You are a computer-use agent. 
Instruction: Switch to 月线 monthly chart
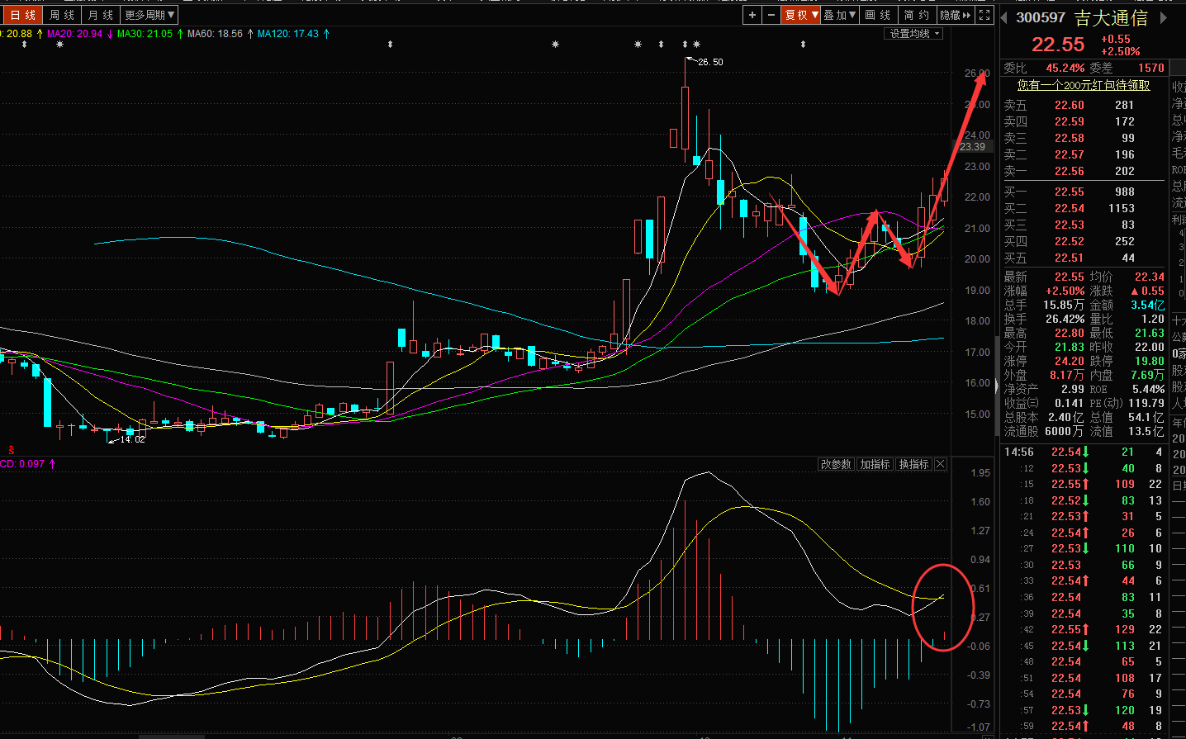(101, 15)
